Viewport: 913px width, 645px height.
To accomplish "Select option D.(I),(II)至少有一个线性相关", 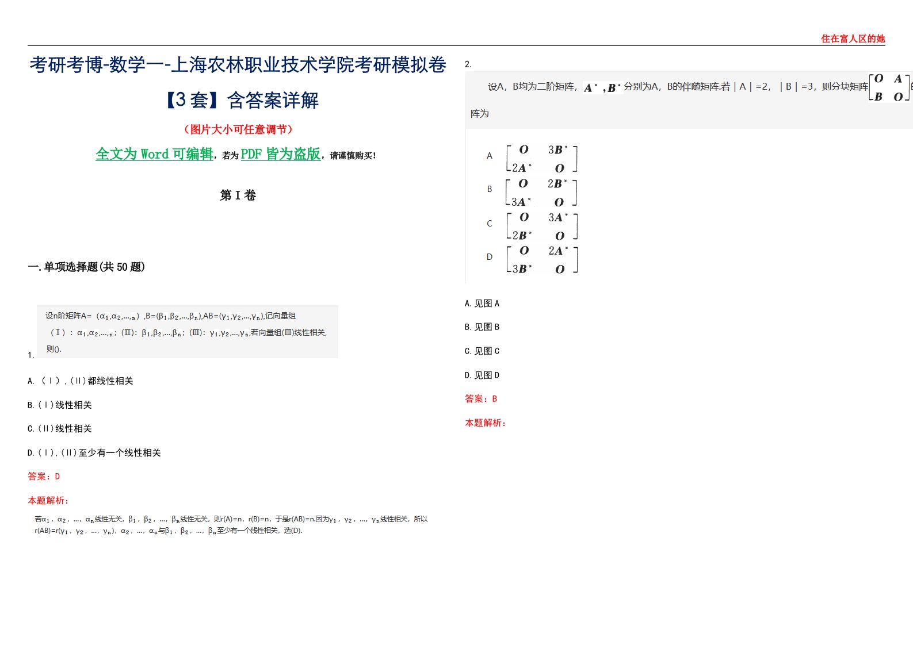I will [x=94, y=453].
